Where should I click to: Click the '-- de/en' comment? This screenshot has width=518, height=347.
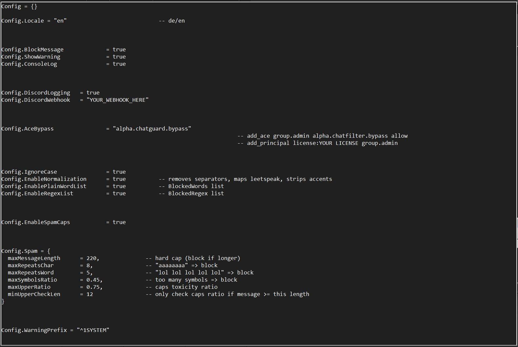point(172,21)
